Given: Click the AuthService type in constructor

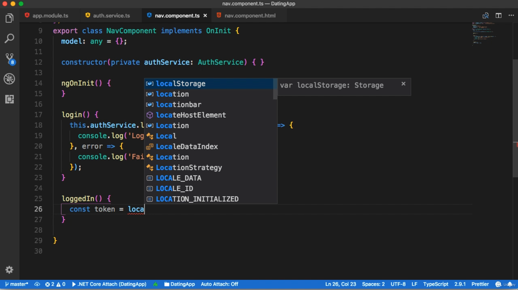Looking at the screenshot, I should [x=220, y=62].
